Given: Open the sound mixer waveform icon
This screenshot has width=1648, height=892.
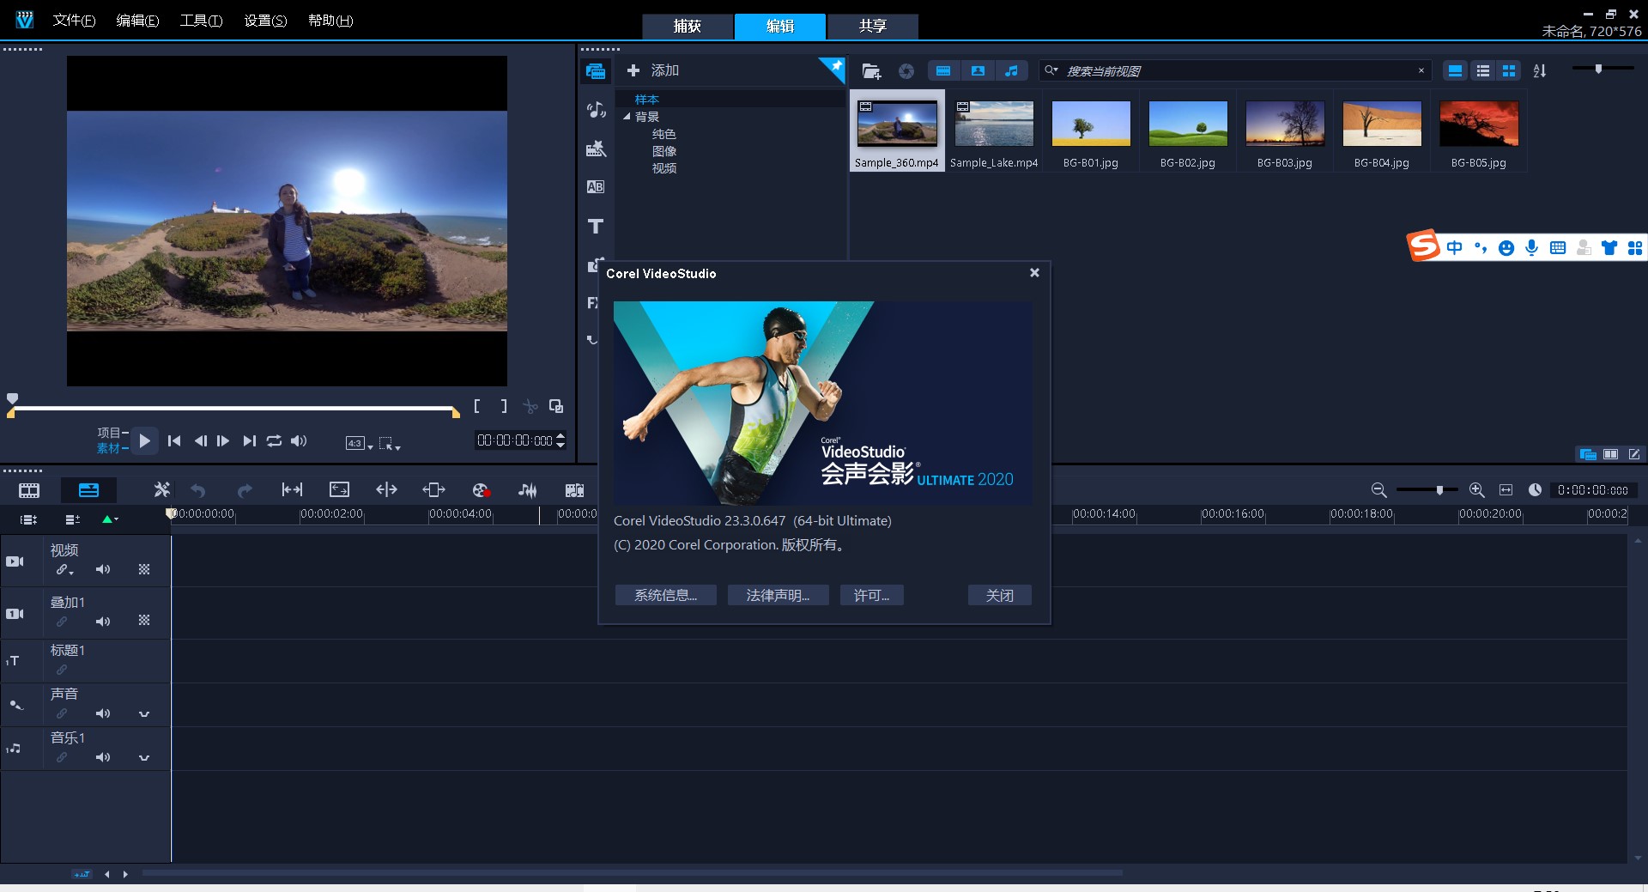Looking at the screenshot, I should point(527,490).
